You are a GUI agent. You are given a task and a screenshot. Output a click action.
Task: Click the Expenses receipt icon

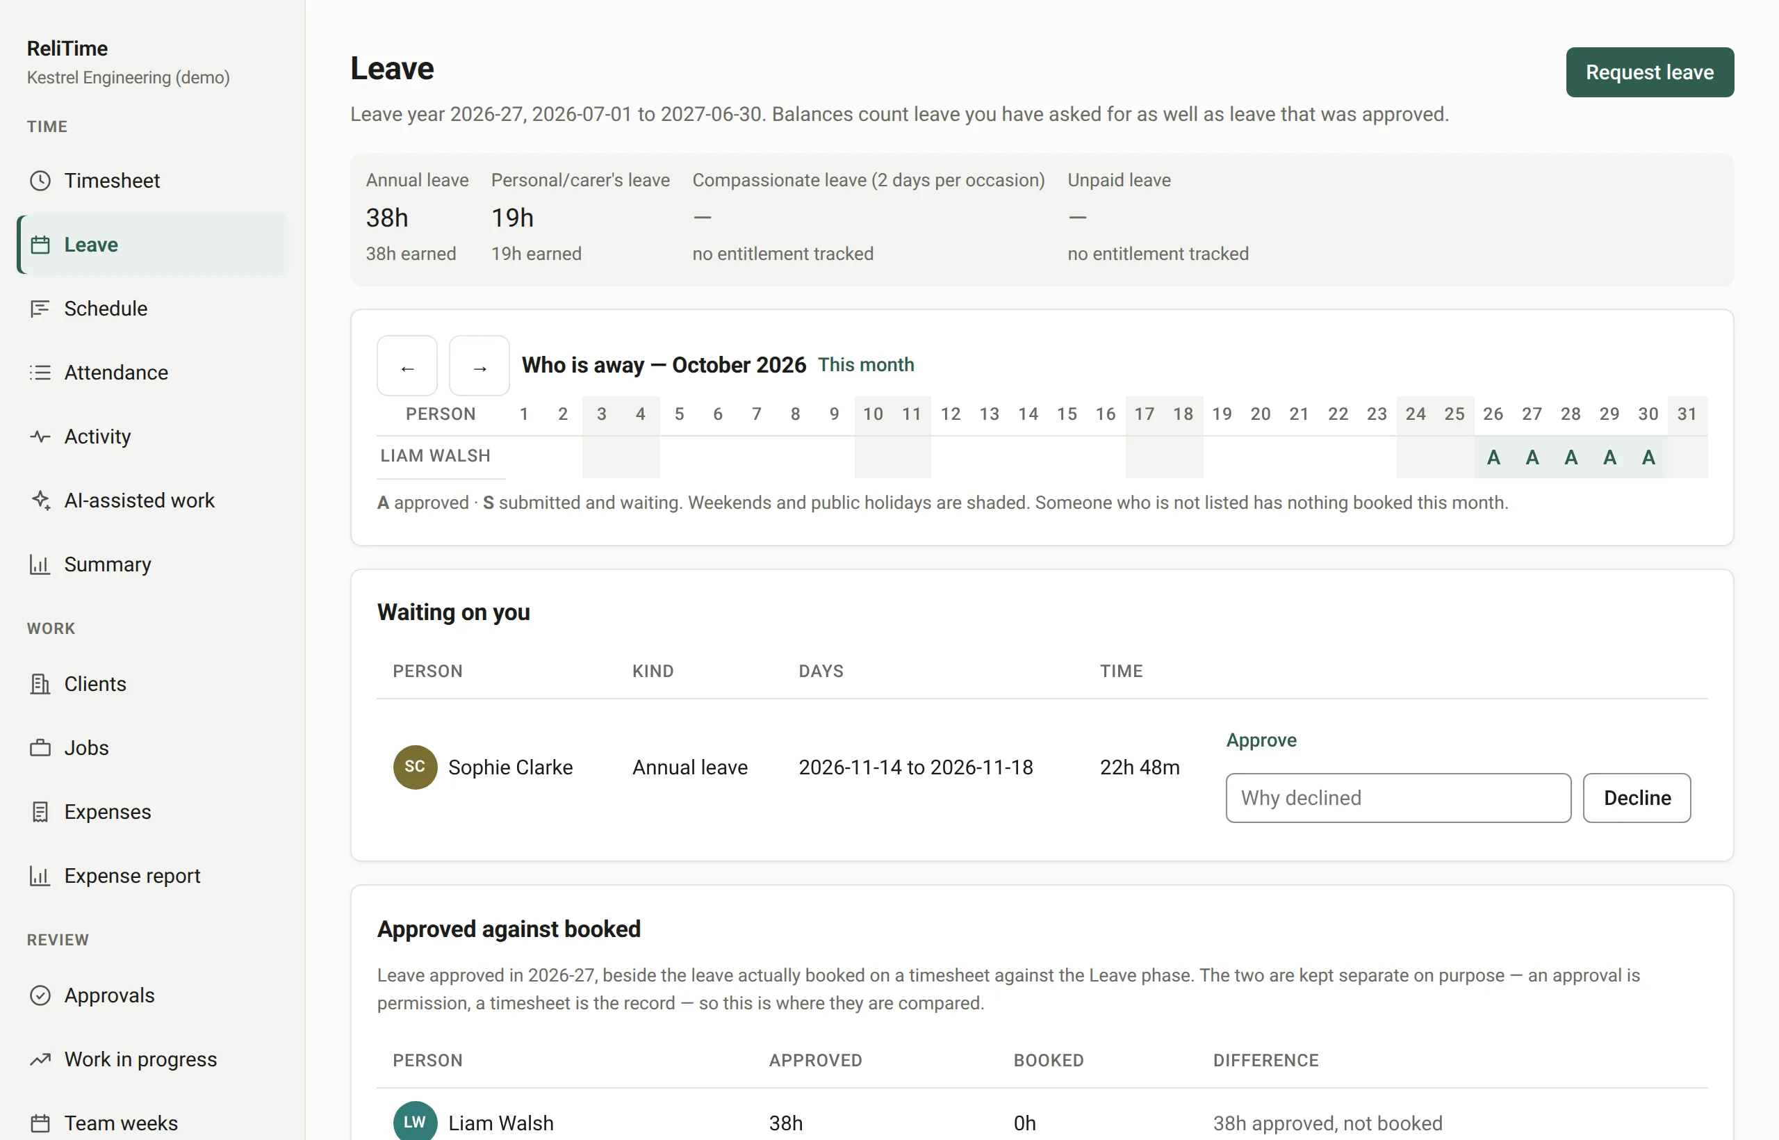[40, 812]
